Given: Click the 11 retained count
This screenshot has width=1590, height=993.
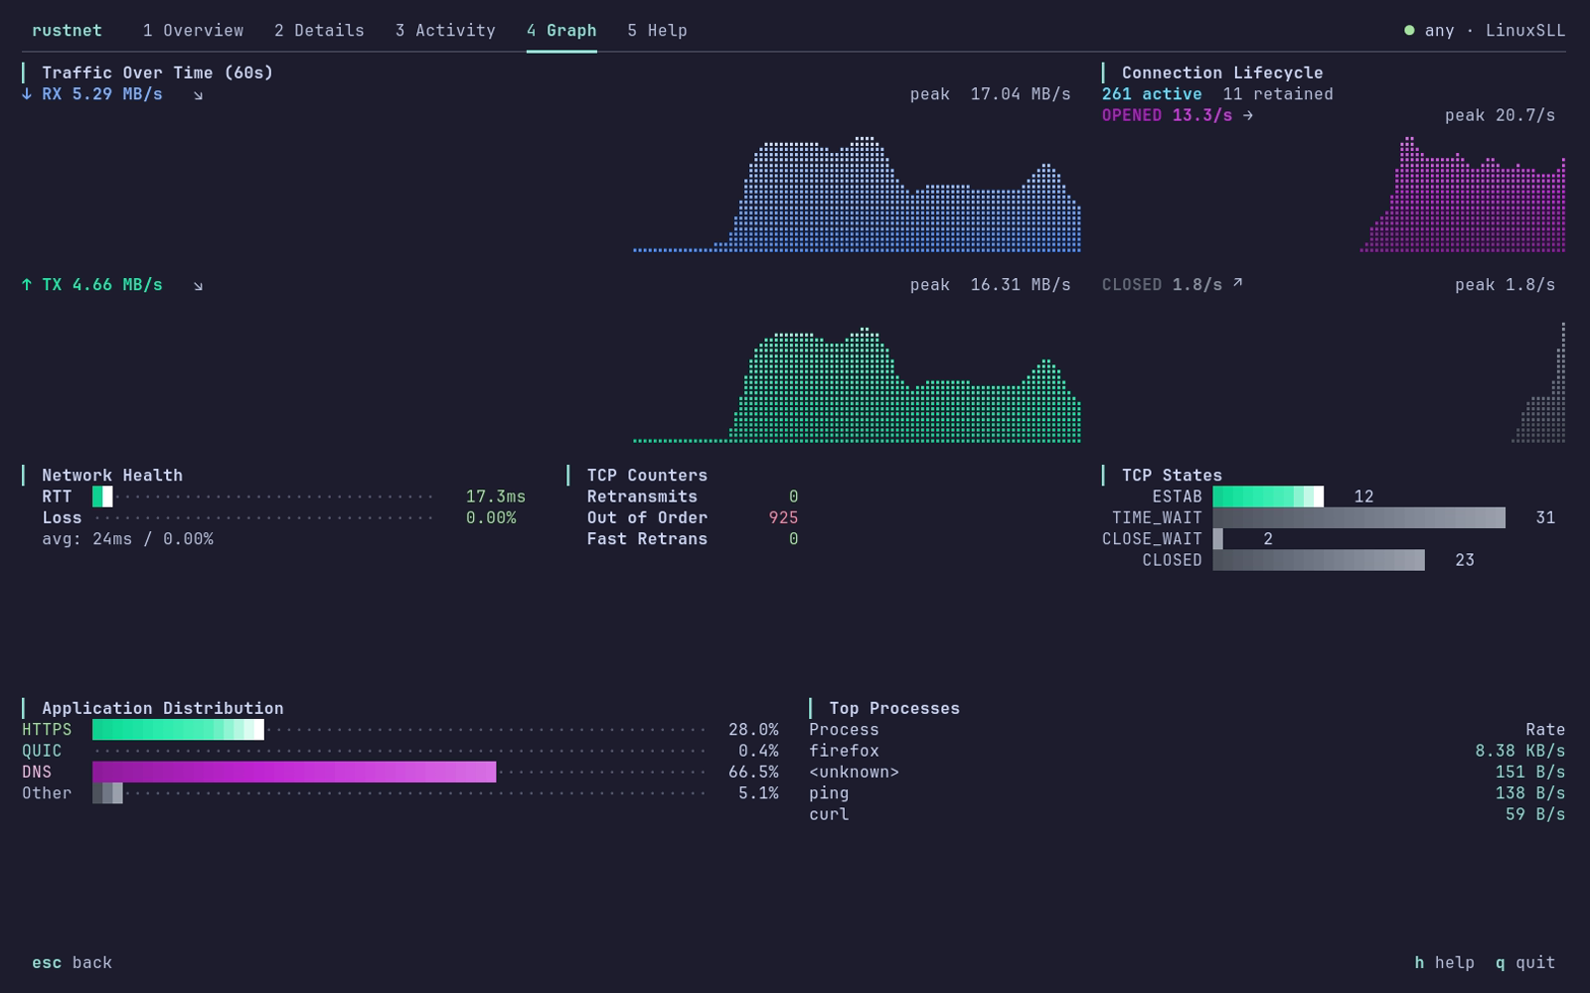Looking at the screenshot, I should click(1278, 94).
